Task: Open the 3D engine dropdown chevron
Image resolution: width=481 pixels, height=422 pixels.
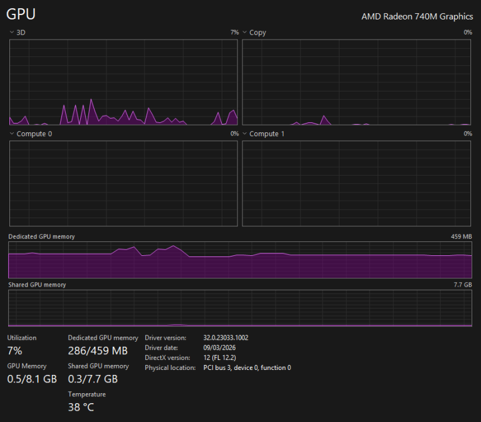Action: pos(12,32)
